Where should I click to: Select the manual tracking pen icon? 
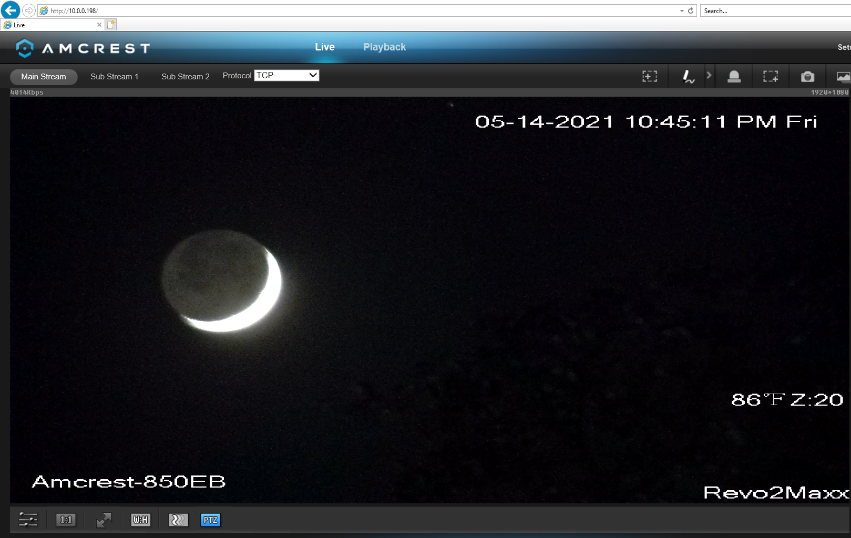coord(688,77)
